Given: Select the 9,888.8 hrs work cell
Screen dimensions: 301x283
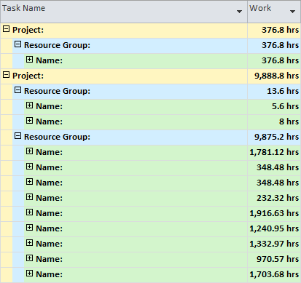Looking at the screenshot, I should tap(274, 76).
